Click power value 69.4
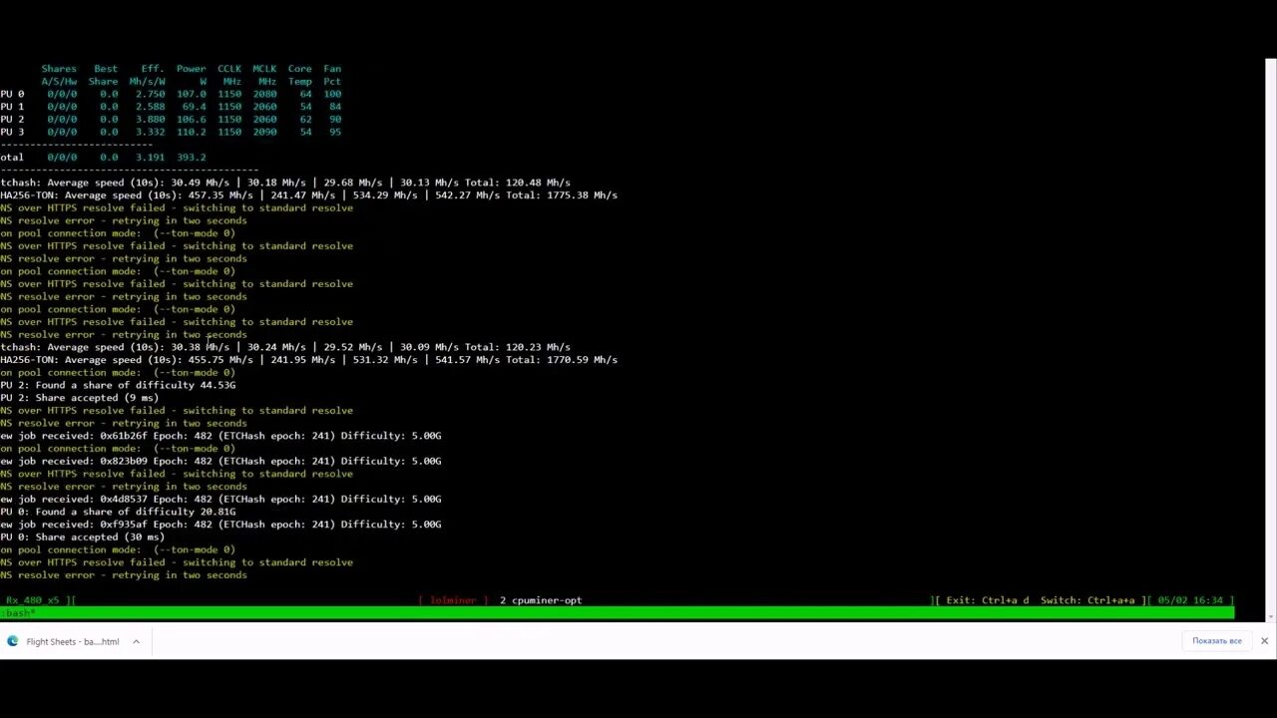Image resolution: width=1277 pixels, height=718 pixels. coord(195,107)
